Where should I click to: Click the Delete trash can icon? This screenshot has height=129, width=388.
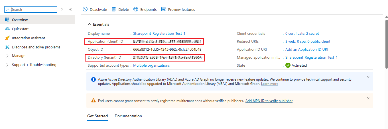click(x=114, y=9)
